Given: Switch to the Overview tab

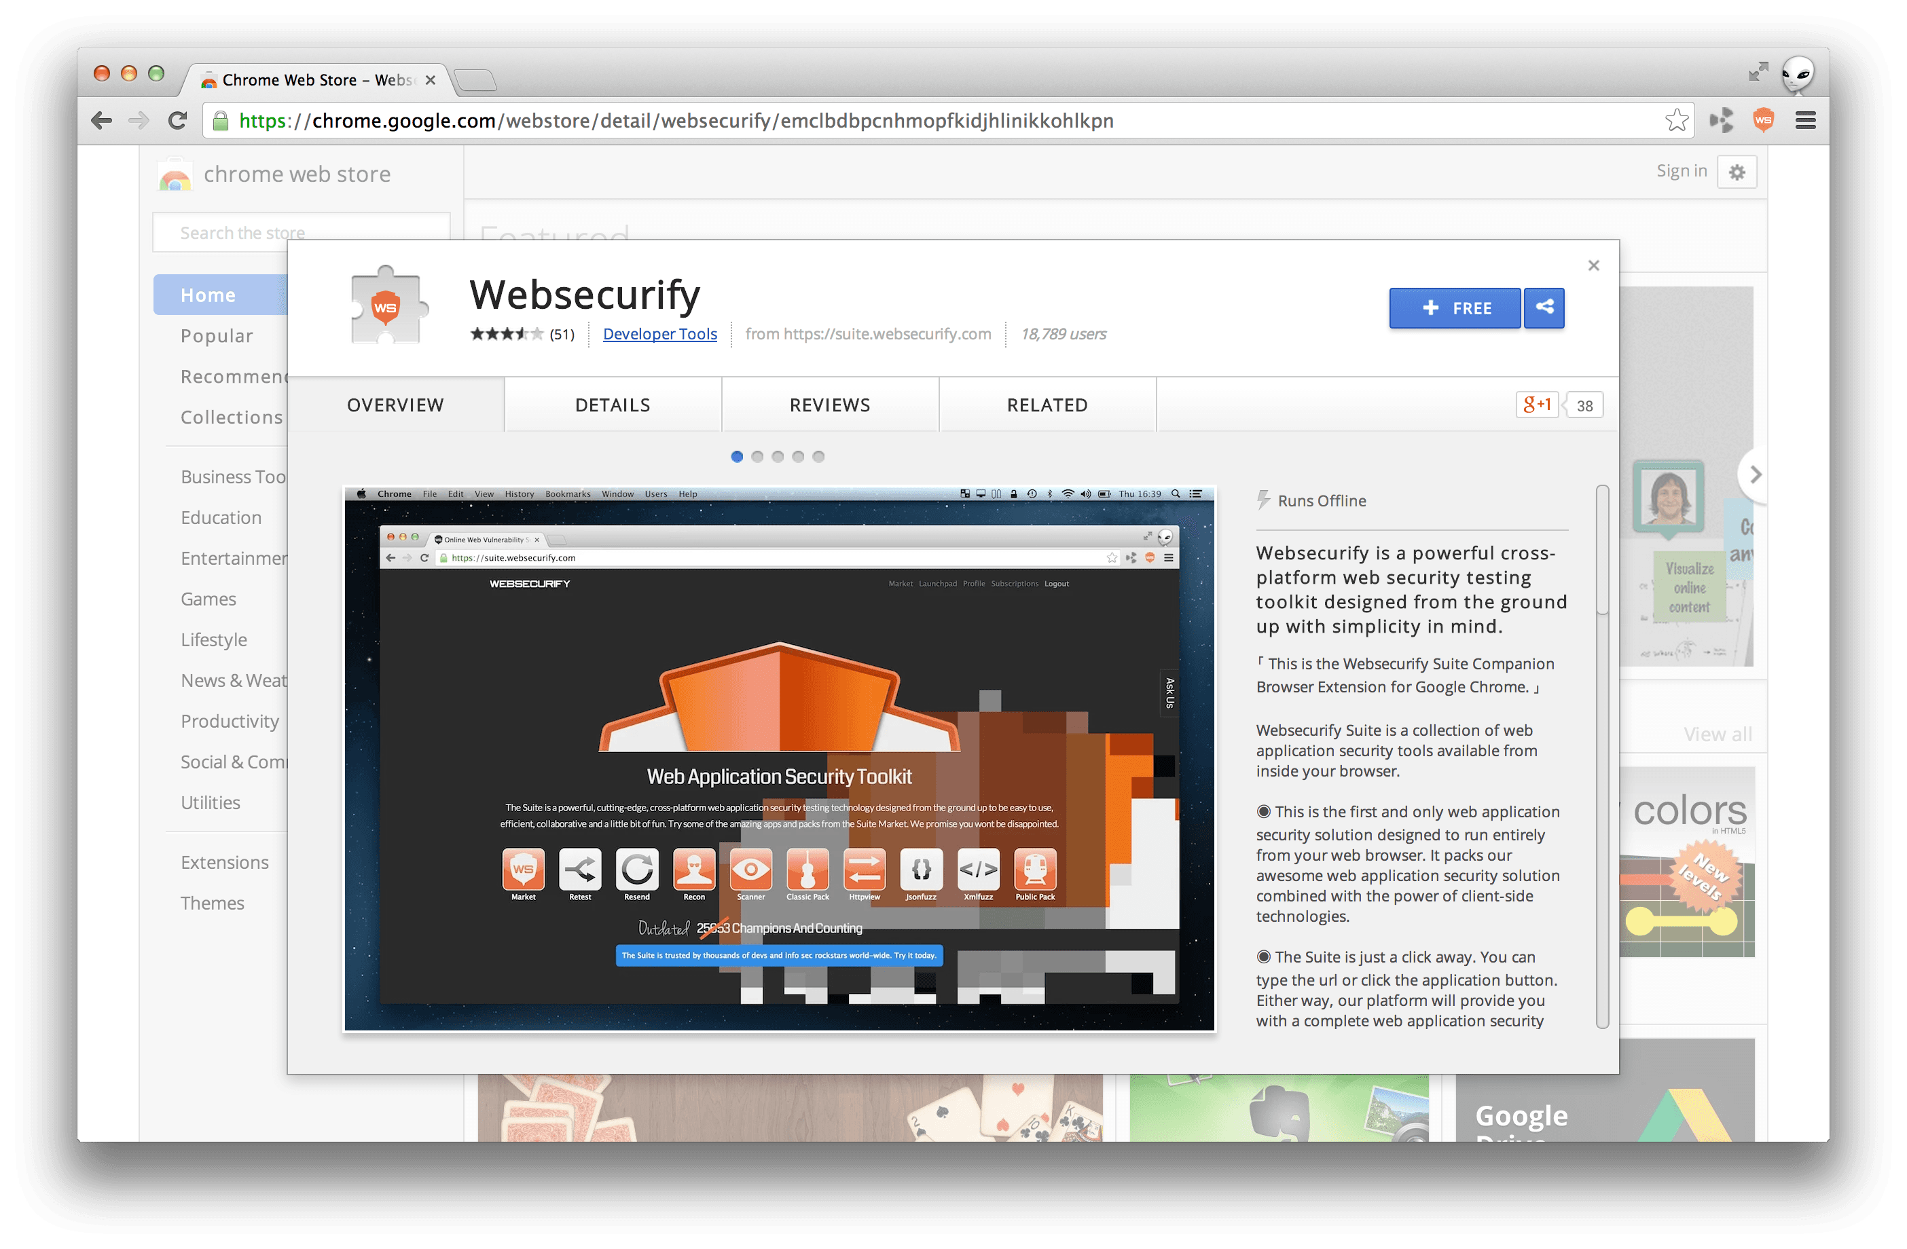Looking at the screenshot, I should coord(396,405).
